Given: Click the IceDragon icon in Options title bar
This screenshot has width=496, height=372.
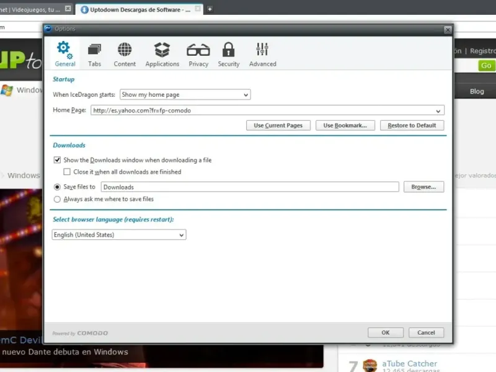Looking at the screenshot, I should pyautogui.click(x=48, y=29).
